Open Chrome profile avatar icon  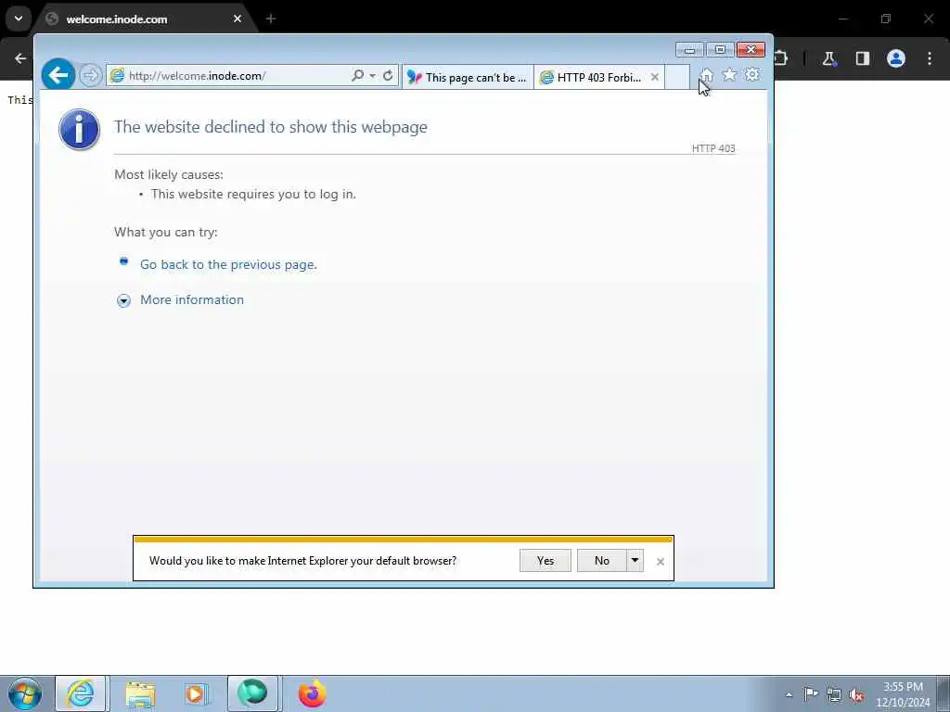click(896, 58)
